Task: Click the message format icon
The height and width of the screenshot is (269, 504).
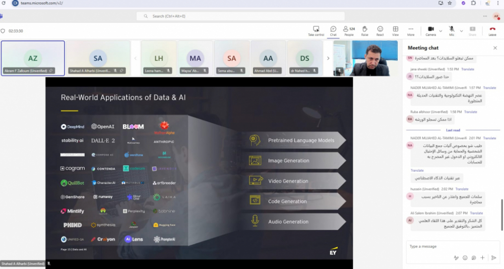Action: (x=456, y=257)
